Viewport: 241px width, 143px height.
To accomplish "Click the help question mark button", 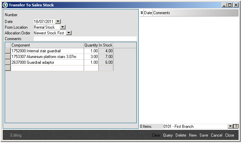I will 236,126.
